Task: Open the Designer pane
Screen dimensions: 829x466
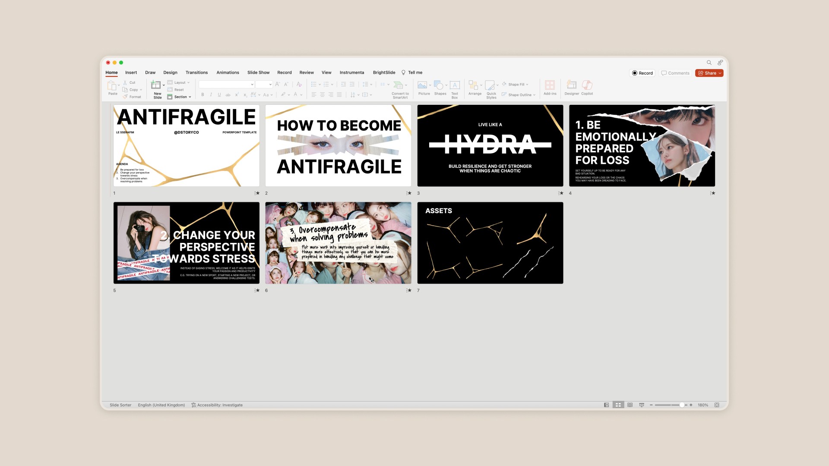Action: [571, 85]
